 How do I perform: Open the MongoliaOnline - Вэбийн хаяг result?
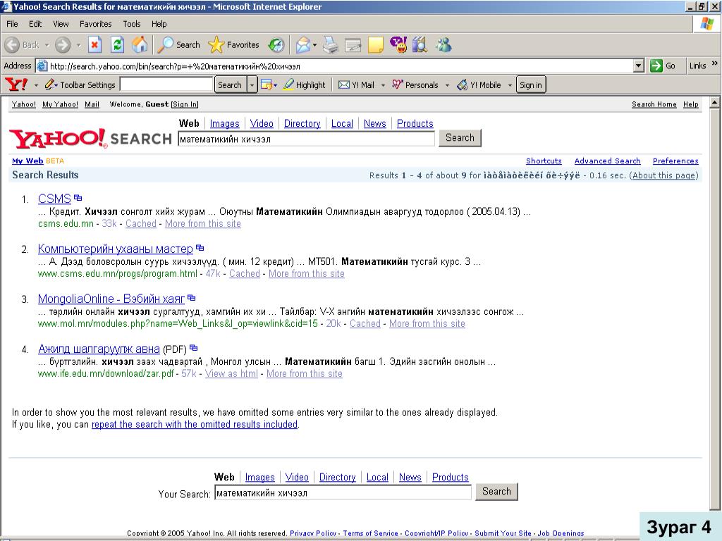pyautogui.click(x=111, y=299)
